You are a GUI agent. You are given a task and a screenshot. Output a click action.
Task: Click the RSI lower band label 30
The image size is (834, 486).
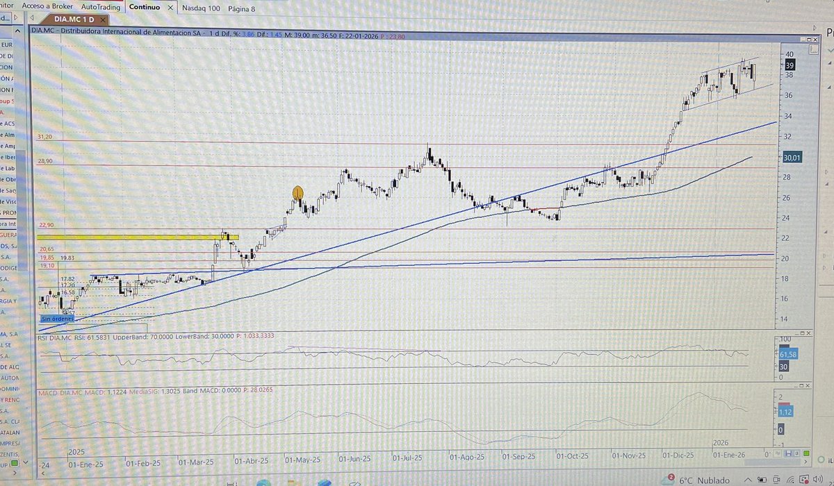point(784,367)
